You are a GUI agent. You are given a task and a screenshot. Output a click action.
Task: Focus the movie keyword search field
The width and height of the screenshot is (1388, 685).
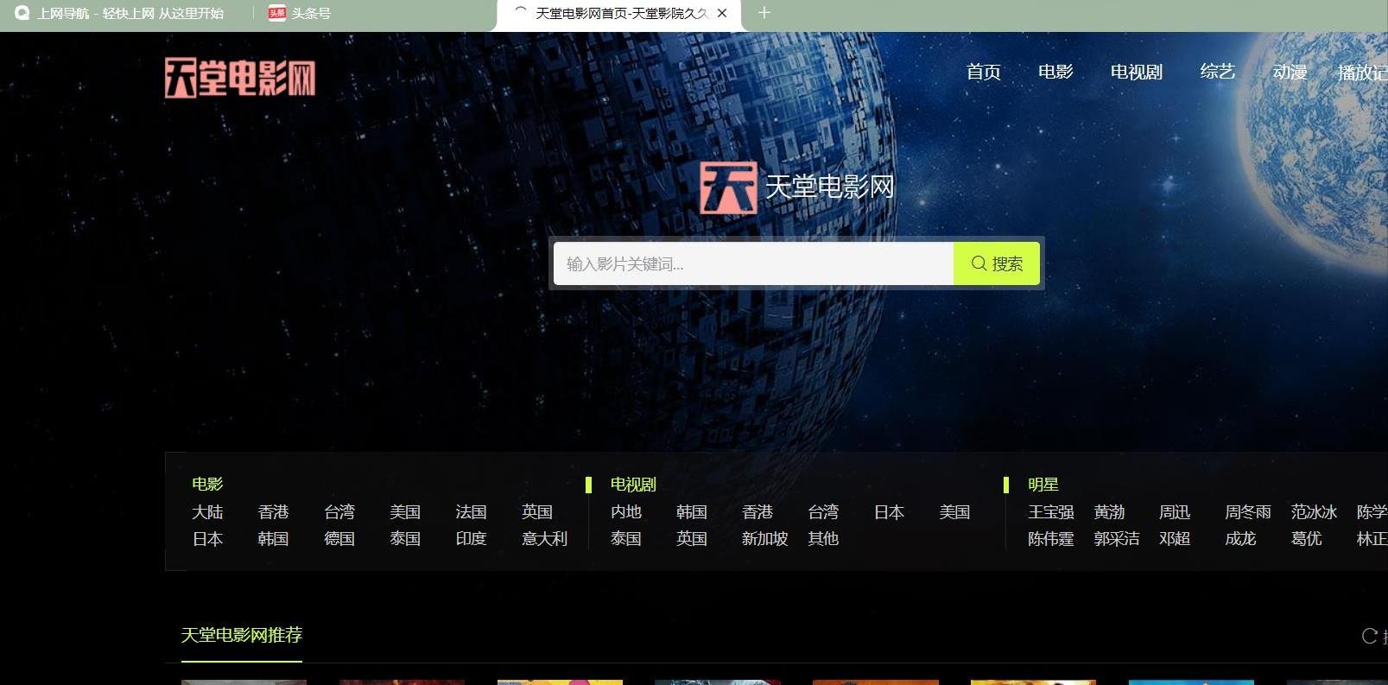(753, 263)
